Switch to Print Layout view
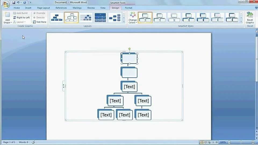 click(x=202, y=142)
